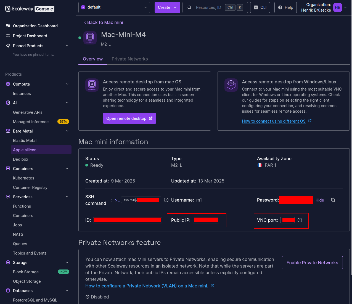Expand the organization menu chevron
This screenshot has width=352, height=304.
coord(345,7)
